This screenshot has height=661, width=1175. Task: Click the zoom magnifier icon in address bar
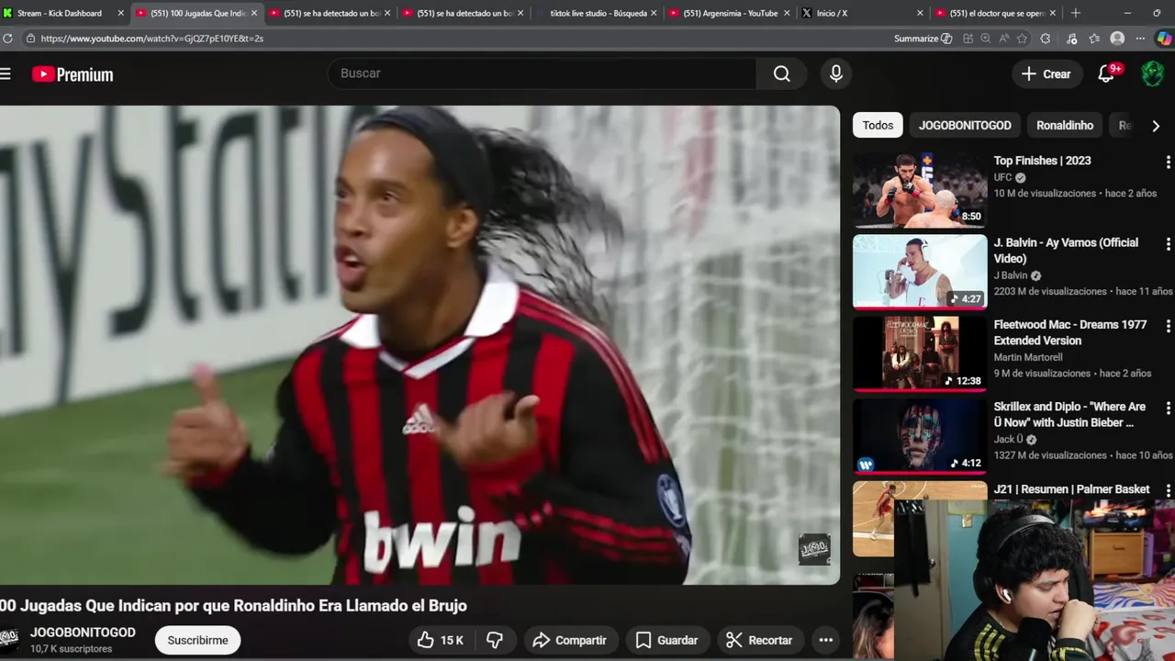(986, 39)
